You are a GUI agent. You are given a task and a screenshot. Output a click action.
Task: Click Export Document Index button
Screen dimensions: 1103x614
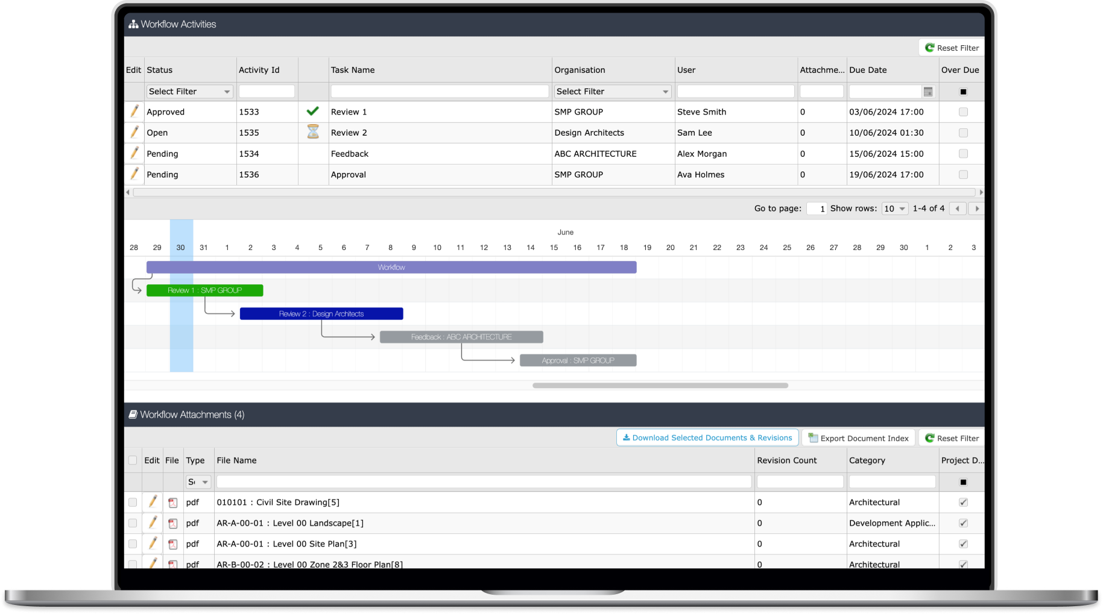[x=859, y=438]
